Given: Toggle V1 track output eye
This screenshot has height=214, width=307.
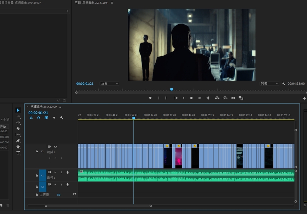Looking at the screenshot, I should [x=55, y=147].
